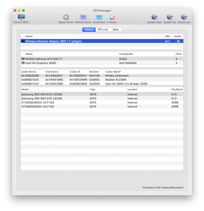This screenshot has height=211, width=204.
Task: Toggle Builtin checkbox for wireless adapter
Action: click(178, 41)
